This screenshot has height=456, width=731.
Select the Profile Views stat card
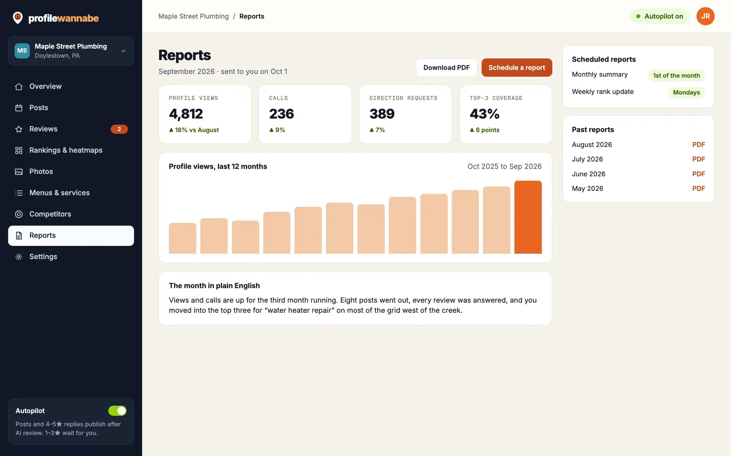(x=205, y=114)
